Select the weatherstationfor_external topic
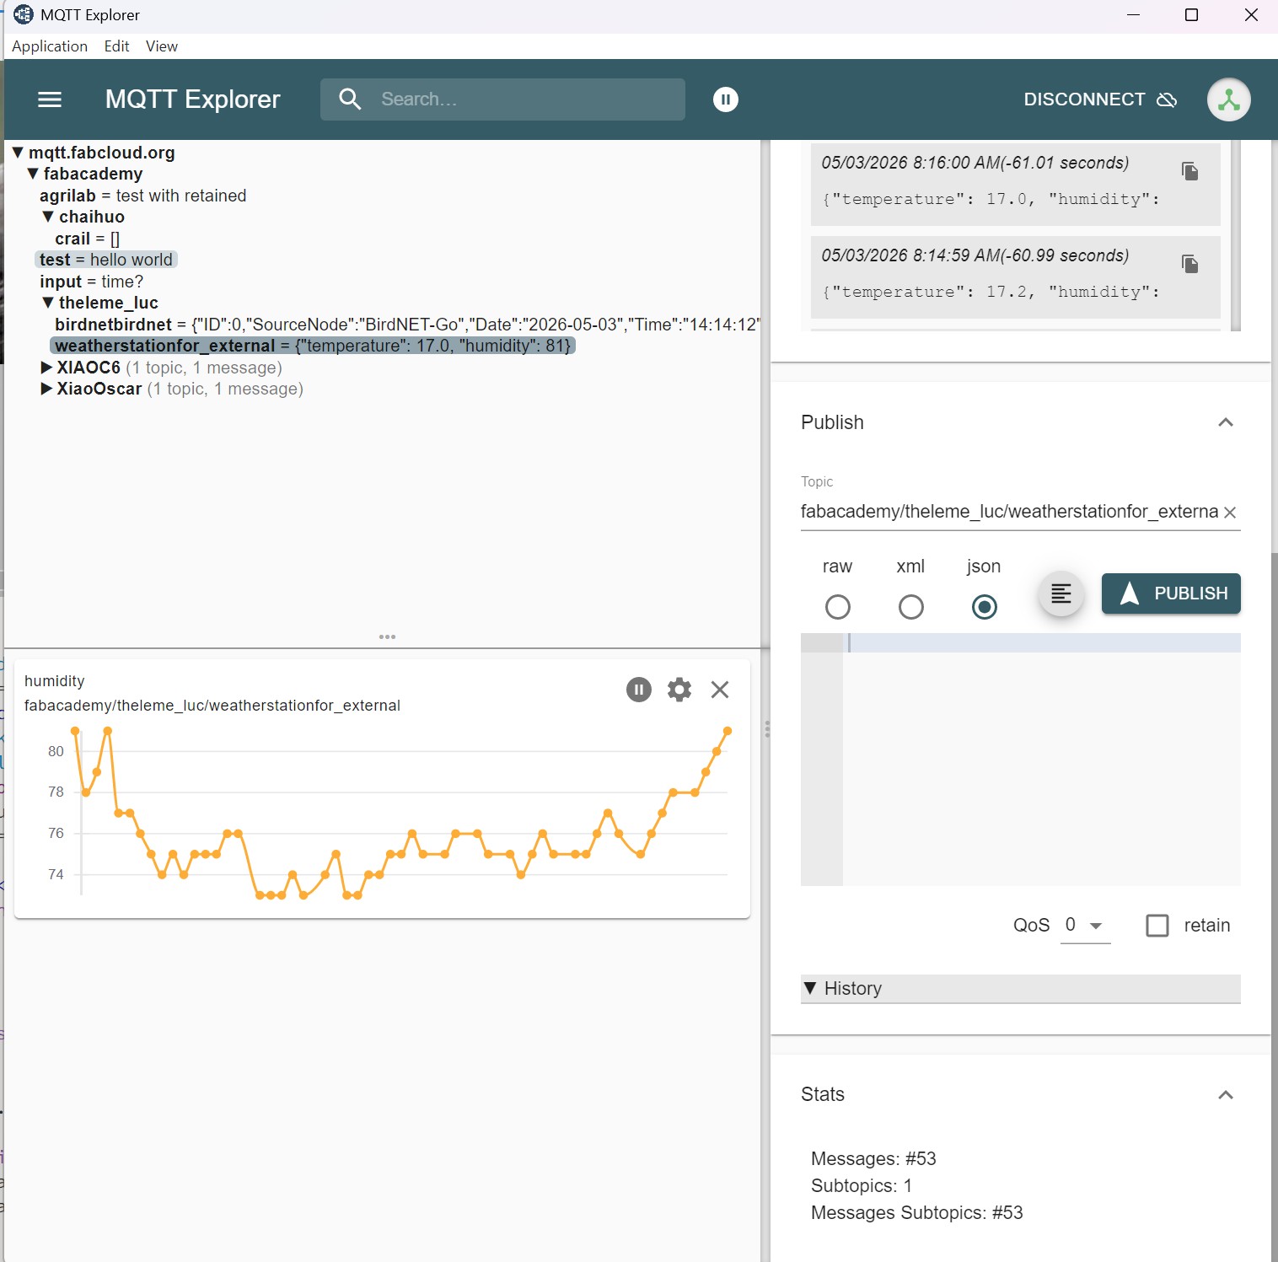This screenshot has height=1262, width=1278. [x=313, y=346]
